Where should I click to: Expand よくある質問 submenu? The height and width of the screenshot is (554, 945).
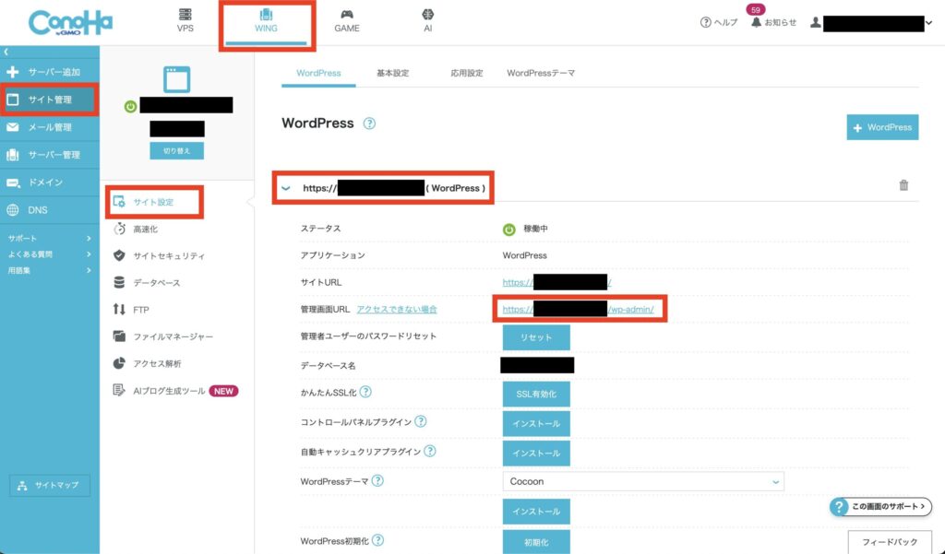50,254
